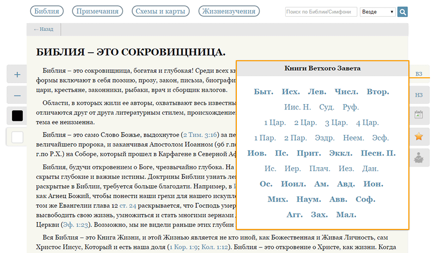Open the book Иер.
This screenshot has width=435, height=253.
click(x=293, y=168)
